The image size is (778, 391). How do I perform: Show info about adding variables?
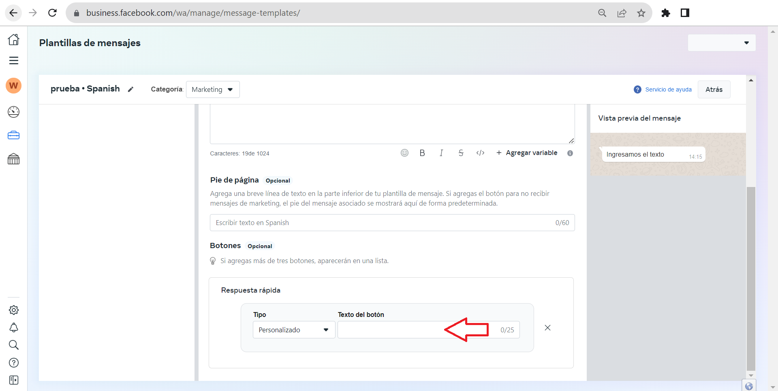[x=570, y=153]
